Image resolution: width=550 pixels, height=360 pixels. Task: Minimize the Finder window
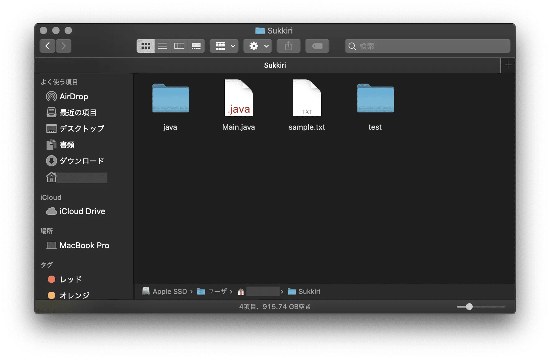click(x=56, y=30)
